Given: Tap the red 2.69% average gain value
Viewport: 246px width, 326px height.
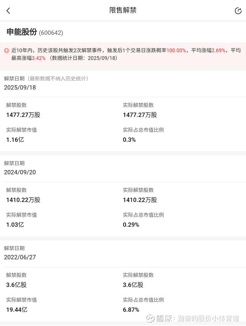Looking at the screenshot, I should (x=218, y=50).
